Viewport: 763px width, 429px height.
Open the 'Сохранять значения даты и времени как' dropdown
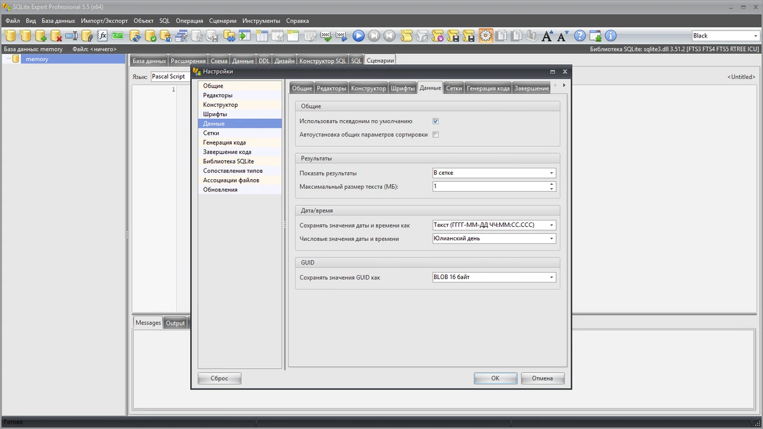(x=493, y=225)
